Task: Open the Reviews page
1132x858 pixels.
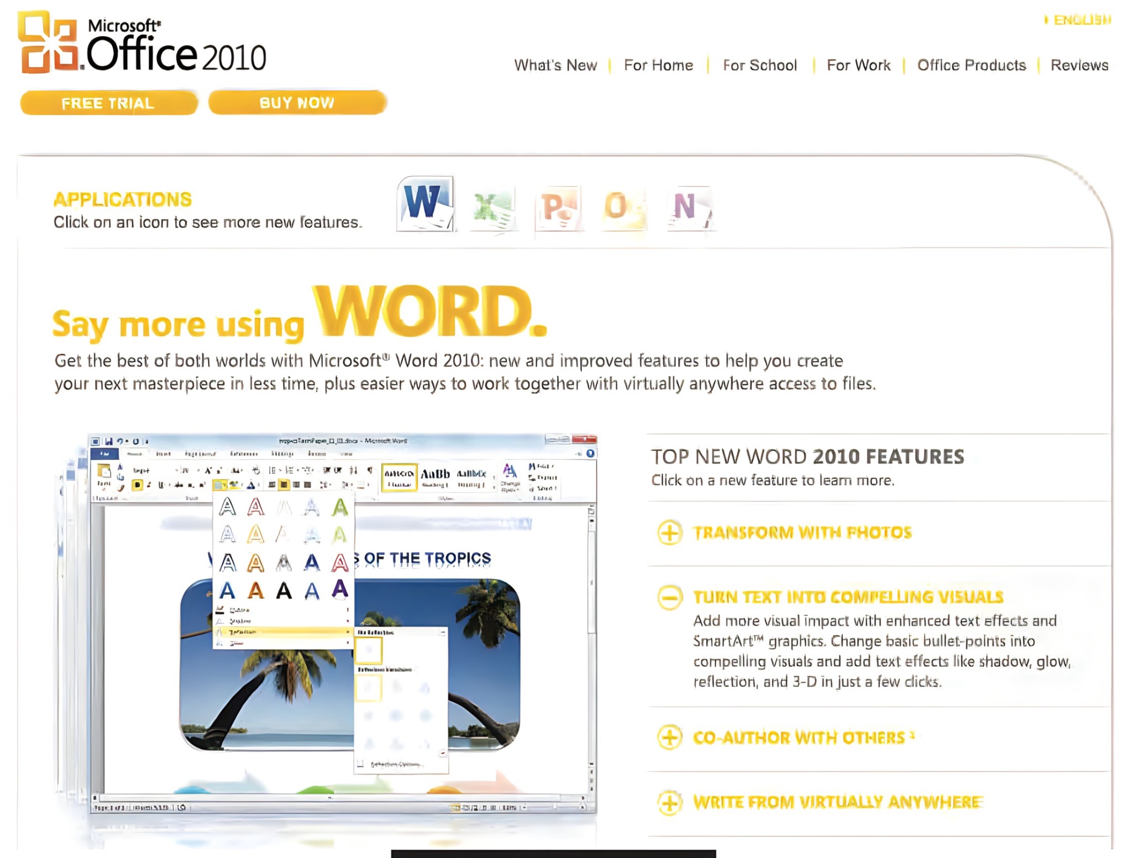Action: point(1079,65)
